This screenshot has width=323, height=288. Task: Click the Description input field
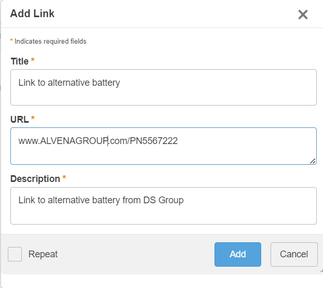click(x=163, y=205)
